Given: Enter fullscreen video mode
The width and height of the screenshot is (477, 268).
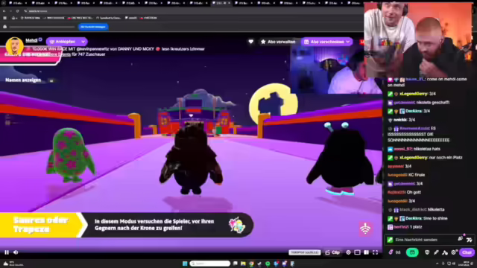Looking at the screenshot, I should pos(376,252).
